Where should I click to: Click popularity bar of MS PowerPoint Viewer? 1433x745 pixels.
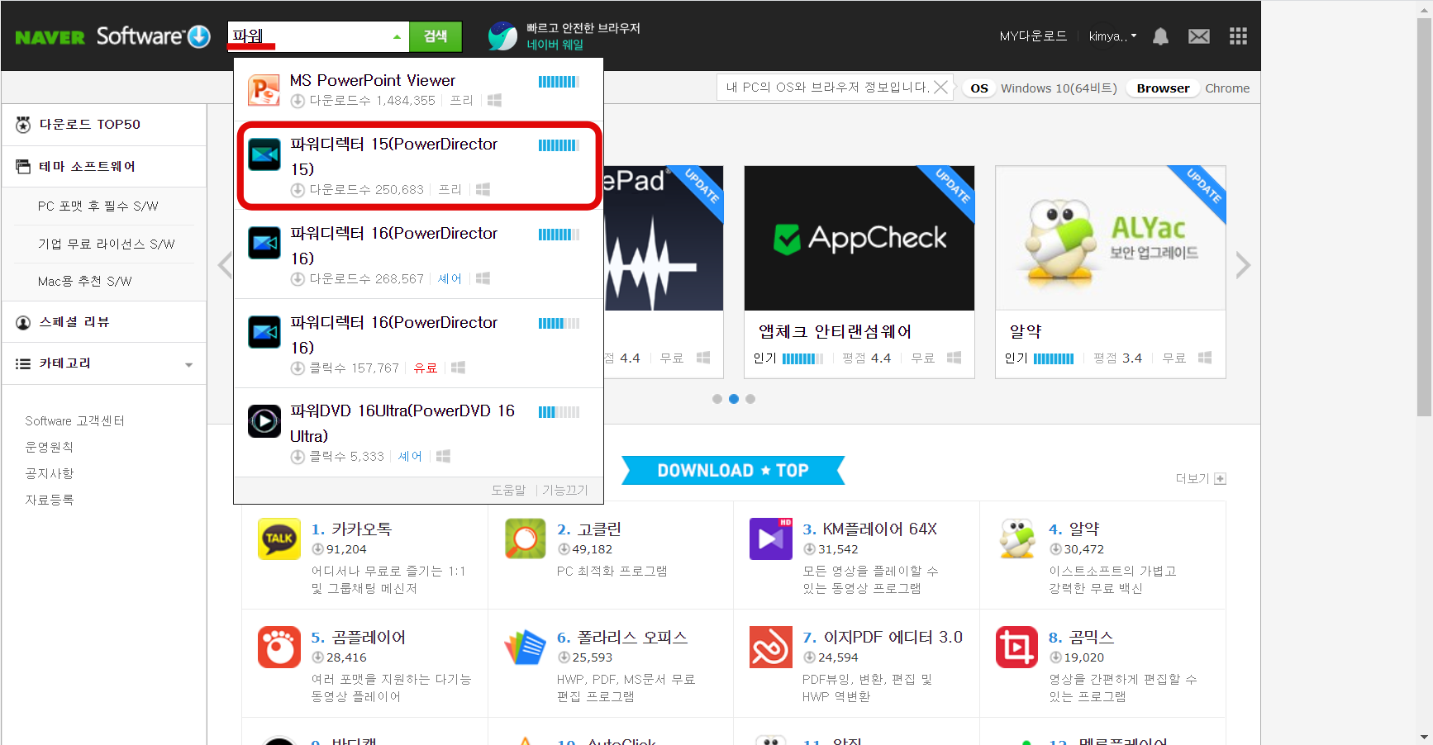click(x=559, y=82)
